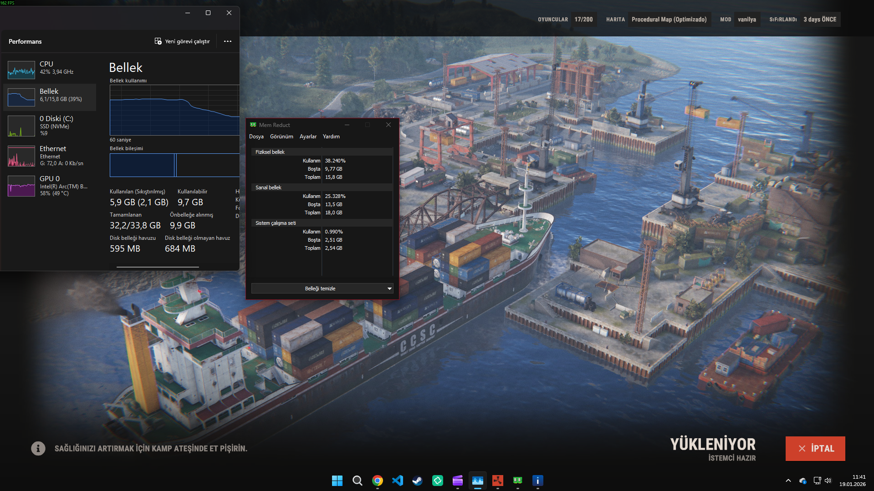Select the GPU 0 performance item
Image resolution: width=874 pixels, height=491 pixels.
pos(50,186)
